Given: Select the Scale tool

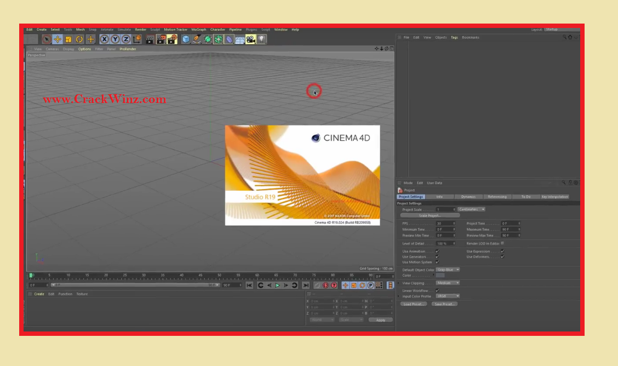Looking at the screenshot, I should point(68,39).
